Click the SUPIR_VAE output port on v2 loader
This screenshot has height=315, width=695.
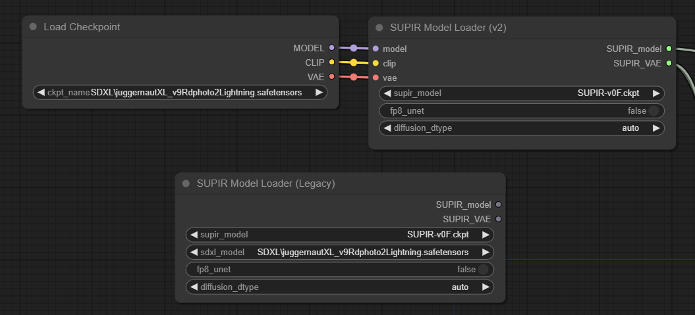pyautogui.click(x=669, y=63)
